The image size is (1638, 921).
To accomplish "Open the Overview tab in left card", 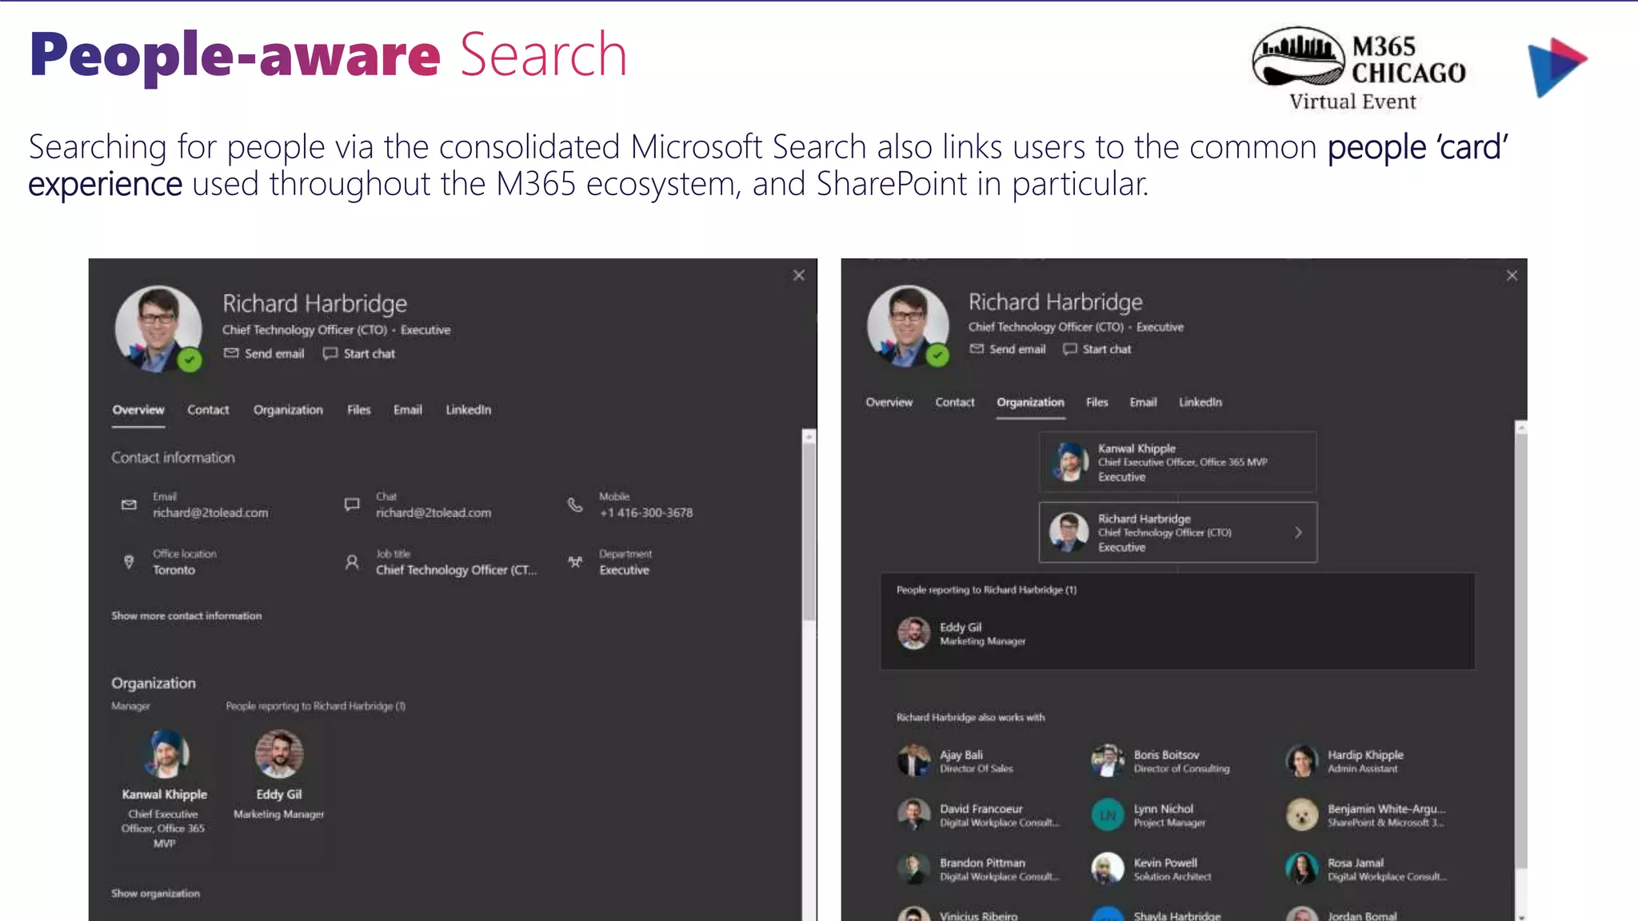I will coord(138,410).
